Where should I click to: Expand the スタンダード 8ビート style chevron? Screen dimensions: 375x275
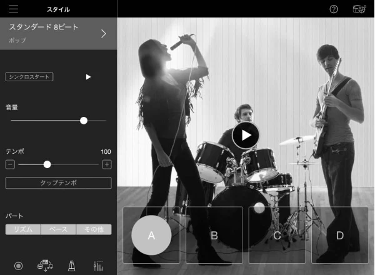click(x=104, y=34)
